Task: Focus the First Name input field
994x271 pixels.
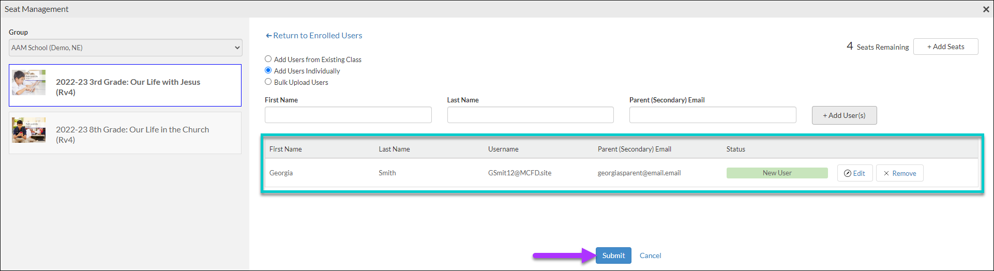Action: point(348,115)
